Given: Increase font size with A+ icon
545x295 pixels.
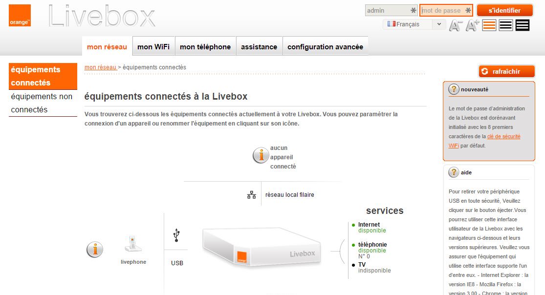Looking at the screenshot, I should pos(472,25).
